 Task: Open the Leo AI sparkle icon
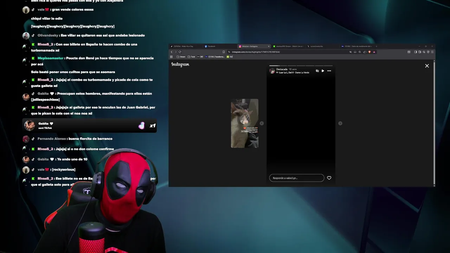point(424,52)
